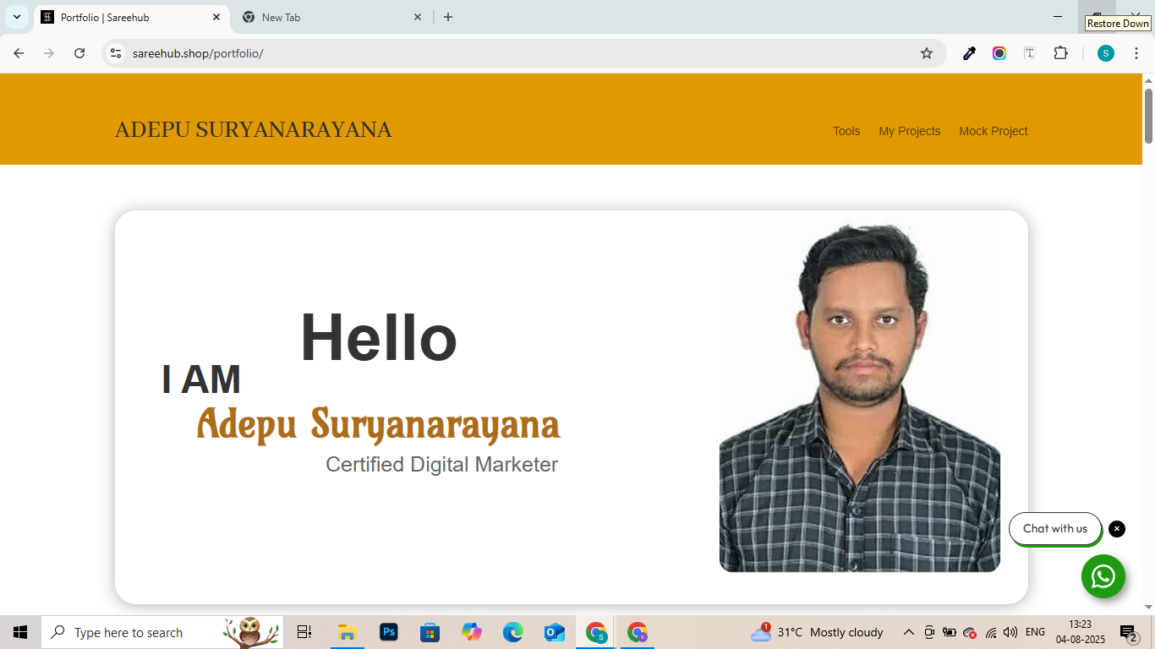1155x649 pixels.
Task: View site information icon in address bar
Action: 117,53
